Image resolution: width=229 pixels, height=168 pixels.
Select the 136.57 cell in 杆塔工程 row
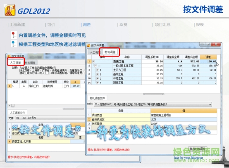[208, 78]
